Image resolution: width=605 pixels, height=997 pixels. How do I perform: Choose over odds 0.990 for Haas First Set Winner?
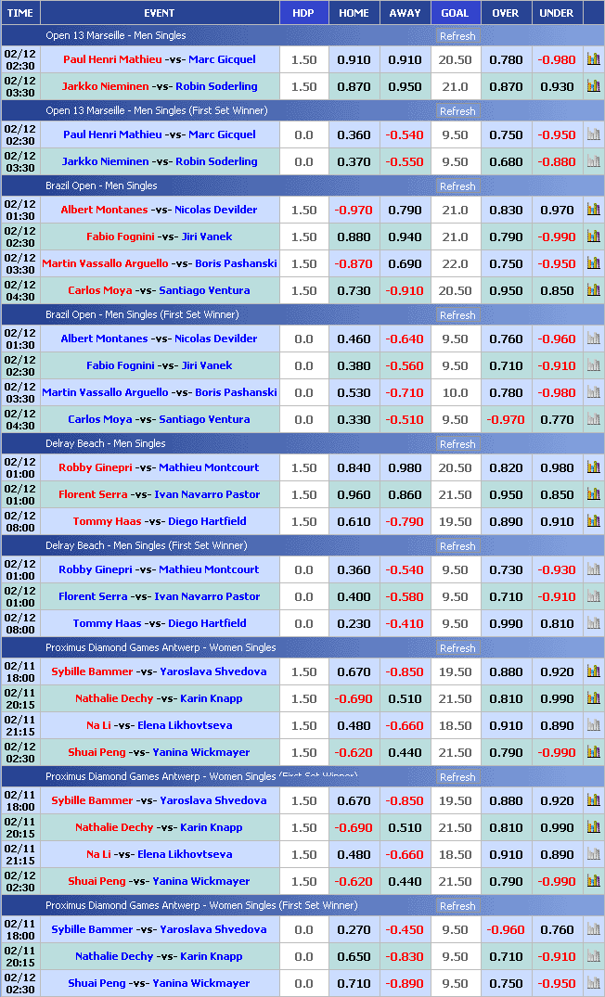[506, 623]
